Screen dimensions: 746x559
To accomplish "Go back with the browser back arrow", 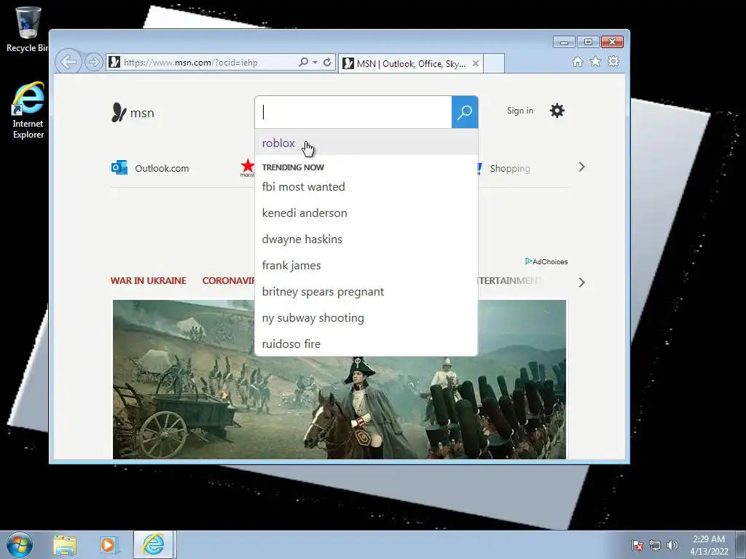I will [x=68, y=62].
